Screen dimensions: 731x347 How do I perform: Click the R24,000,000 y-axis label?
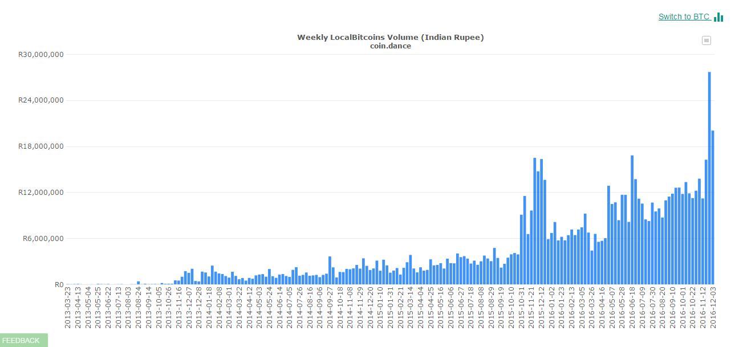click(x=40, y=100)
